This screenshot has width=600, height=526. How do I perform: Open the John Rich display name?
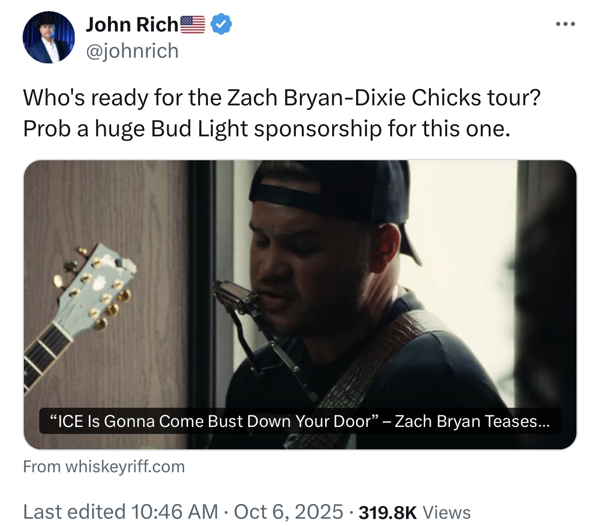[132, 24]
